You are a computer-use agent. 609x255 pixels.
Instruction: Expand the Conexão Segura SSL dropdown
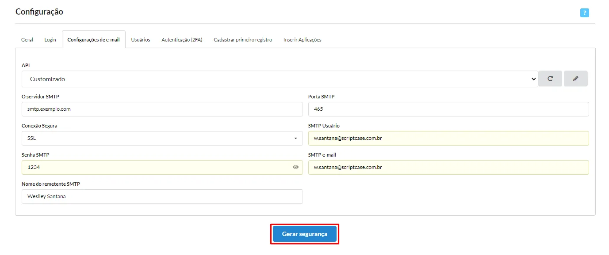[162, 138]
